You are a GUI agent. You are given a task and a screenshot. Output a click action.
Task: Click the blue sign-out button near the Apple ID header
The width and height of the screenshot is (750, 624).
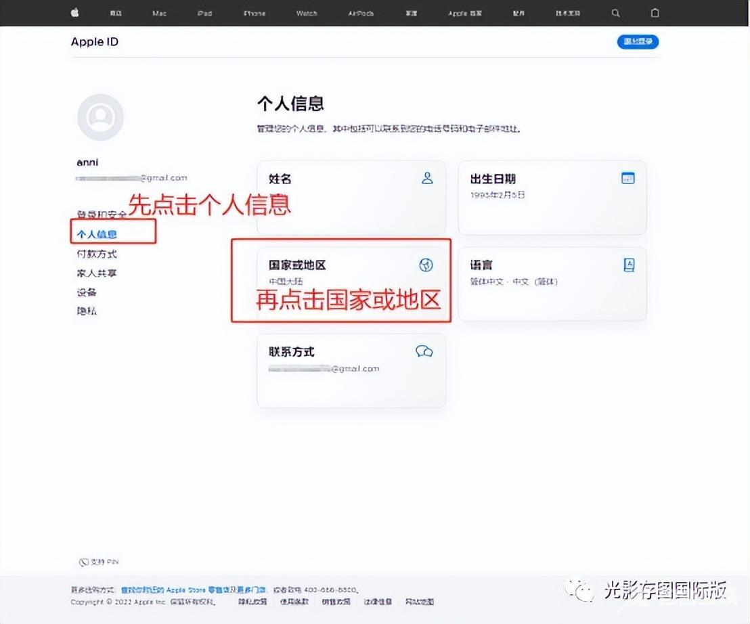pos(638,42)
